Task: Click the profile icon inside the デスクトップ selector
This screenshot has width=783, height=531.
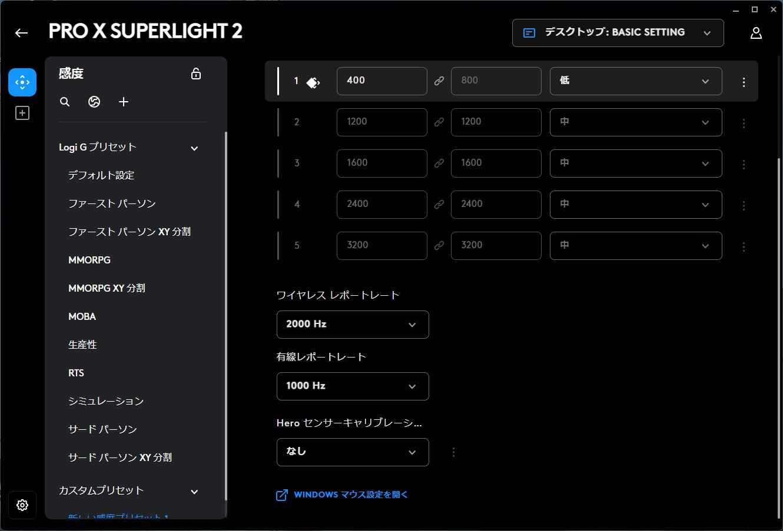Action: tap(529, 33)
